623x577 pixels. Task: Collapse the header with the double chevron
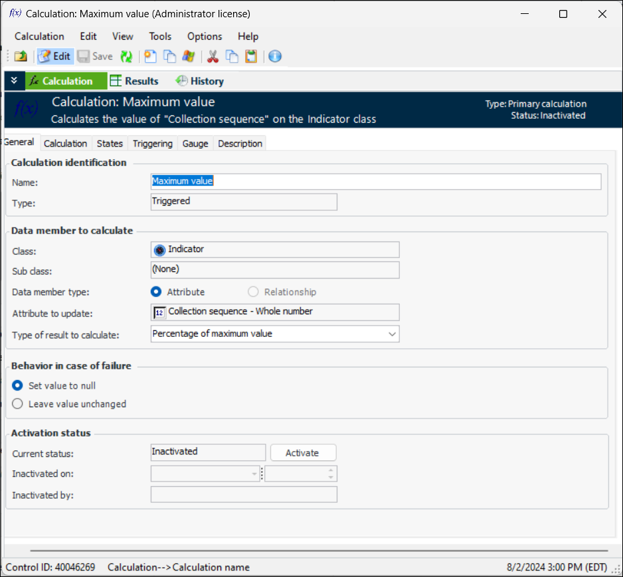(x=14, y=81)
